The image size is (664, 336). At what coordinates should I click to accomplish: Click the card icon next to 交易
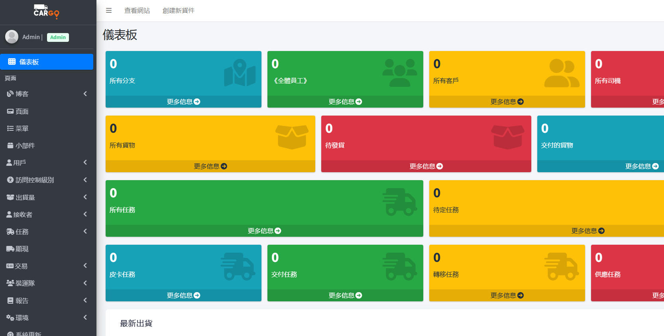point(10,266)
